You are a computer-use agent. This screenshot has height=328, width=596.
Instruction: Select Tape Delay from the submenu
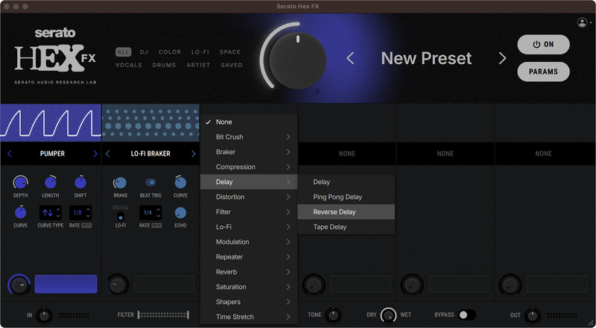pyautogui.click(x=346, y=227)
